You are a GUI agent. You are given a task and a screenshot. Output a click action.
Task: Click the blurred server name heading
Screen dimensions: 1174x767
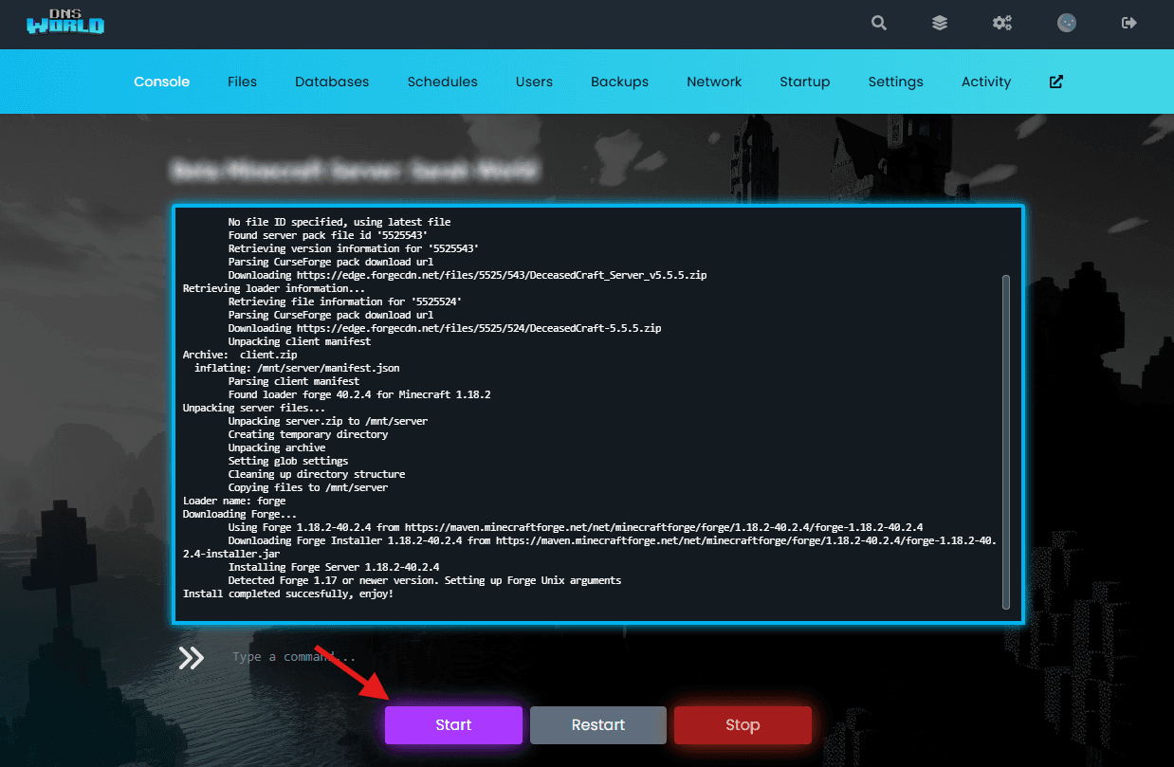coord(356,171)
